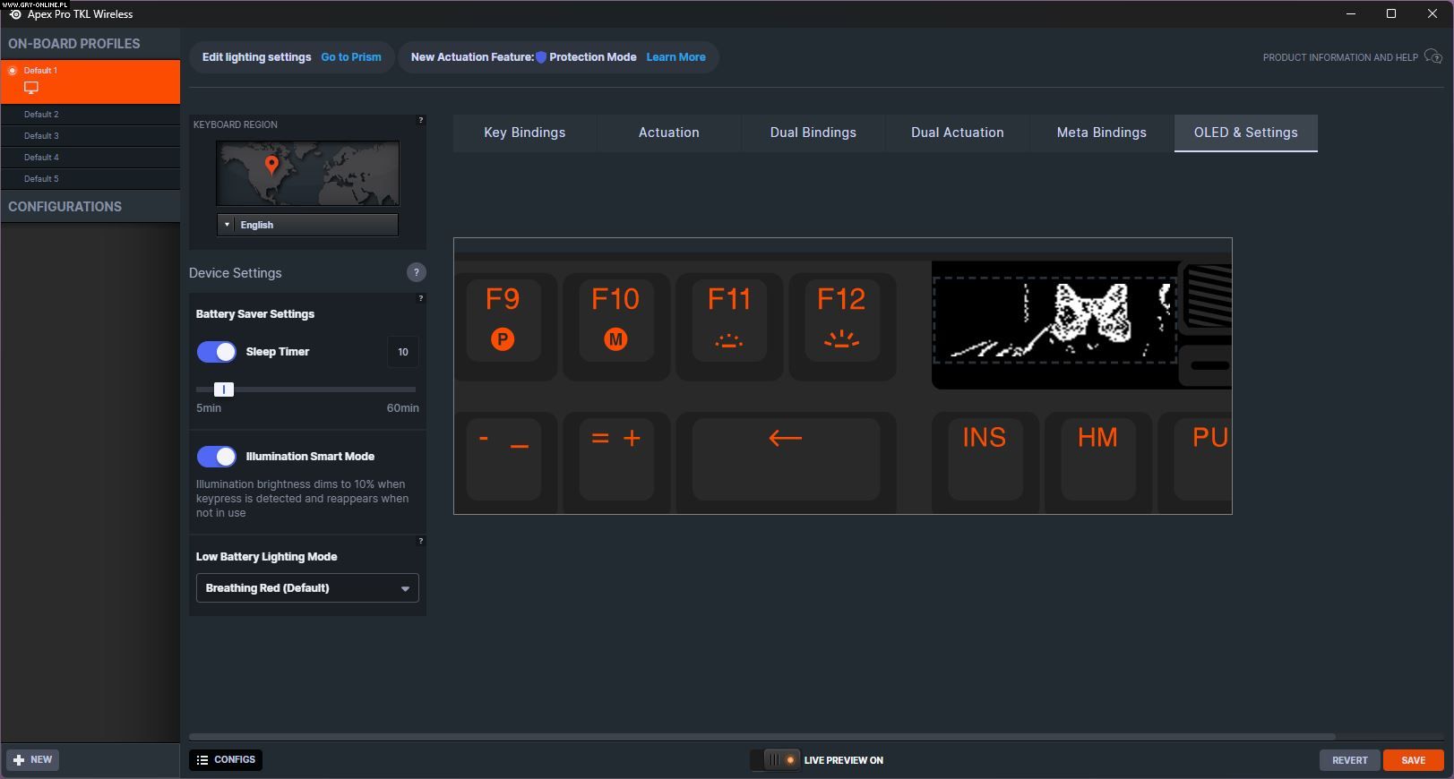Click the location pin on keyboard region map
This screenshot has height=779, width=1454.
click(271, 166)
